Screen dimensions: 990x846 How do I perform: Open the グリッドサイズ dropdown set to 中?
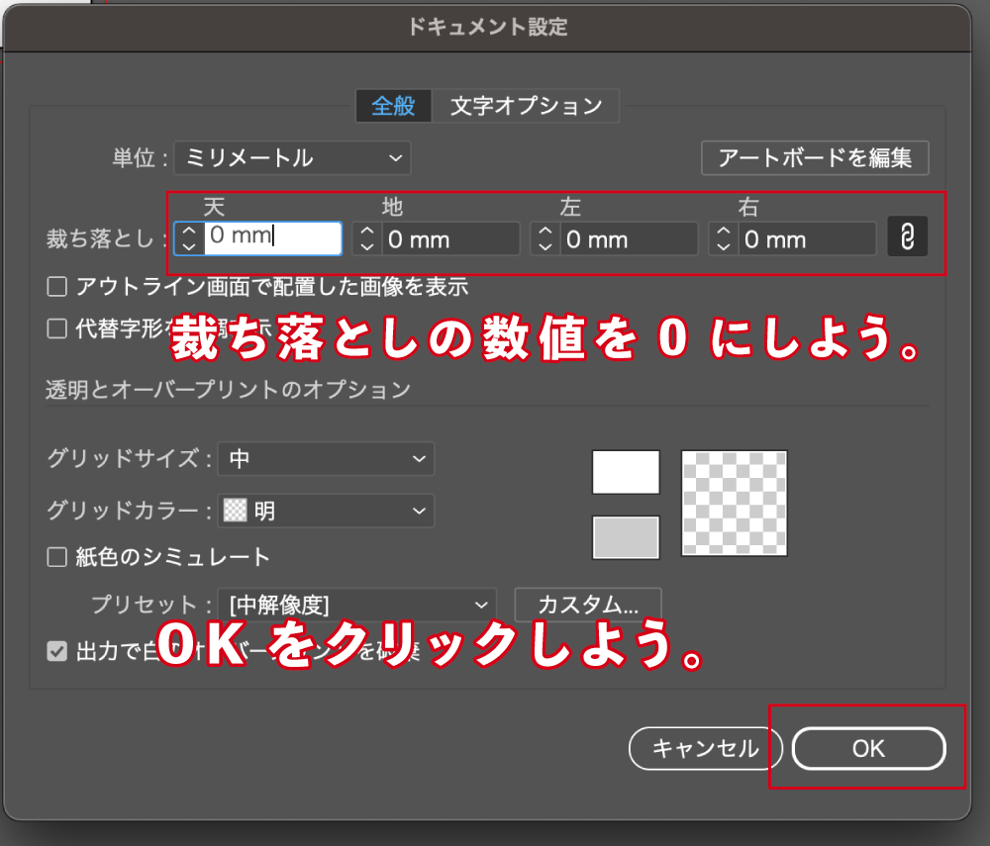click(326, 458)
